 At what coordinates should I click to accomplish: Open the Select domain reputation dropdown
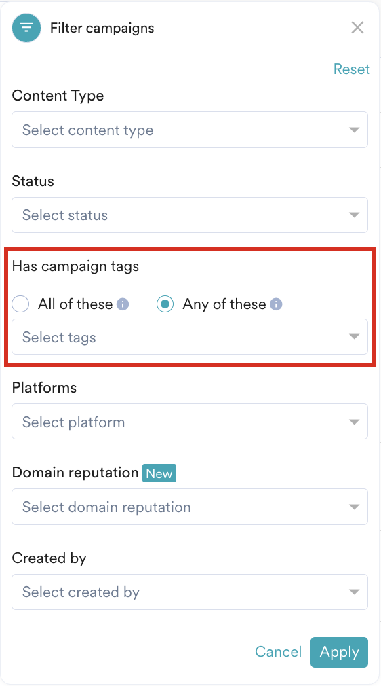pyautogui.click(x=190, y=507)
